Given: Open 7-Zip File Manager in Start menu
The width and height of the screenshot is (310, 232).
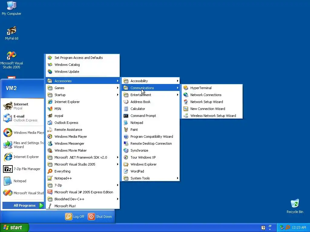Looking at the screenshot, I should point(23,169).
